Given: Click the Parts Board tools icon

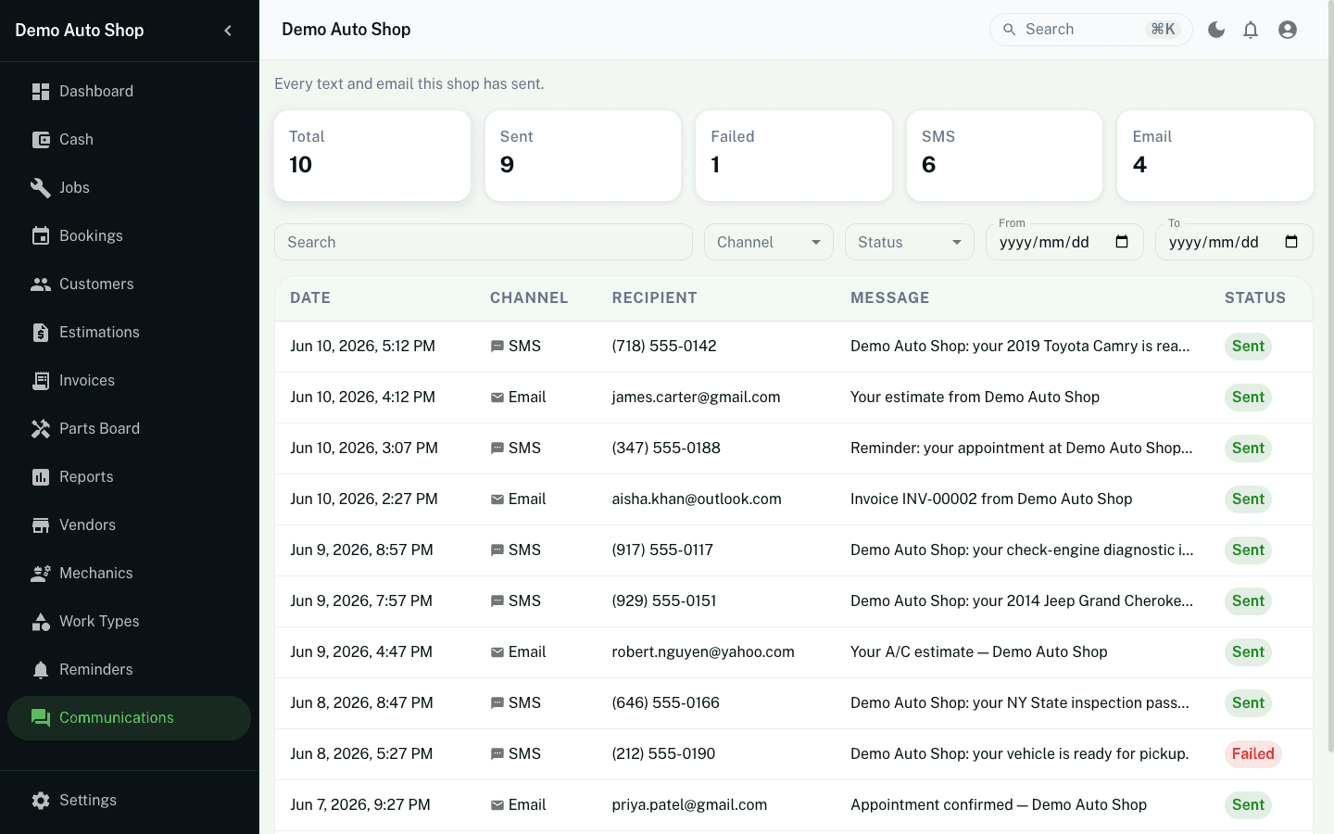Looking at the screenshot, I should [41, 428].
